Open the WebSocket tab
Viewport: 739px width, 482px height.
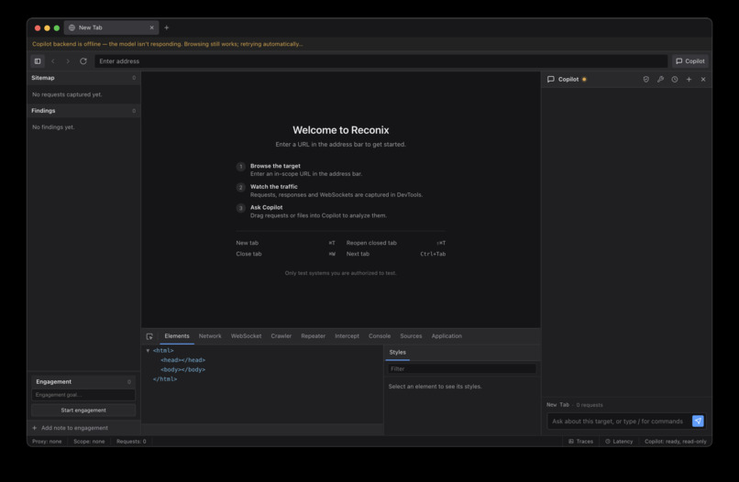point(246,336)
